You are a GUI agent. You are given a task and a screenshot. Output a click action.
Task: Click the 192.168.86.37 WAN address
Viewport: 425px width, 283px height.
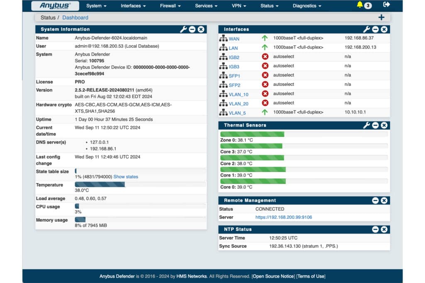click(x=359, y=38)
